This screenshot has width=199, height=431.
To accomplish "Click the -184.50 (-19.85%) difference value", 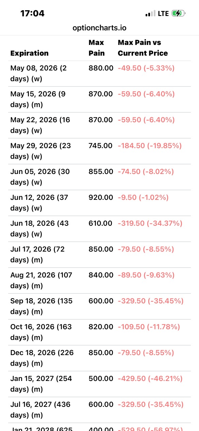I will tap(150, 146).
